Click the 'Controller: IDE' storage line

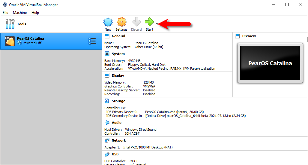(x=115, y=108)
